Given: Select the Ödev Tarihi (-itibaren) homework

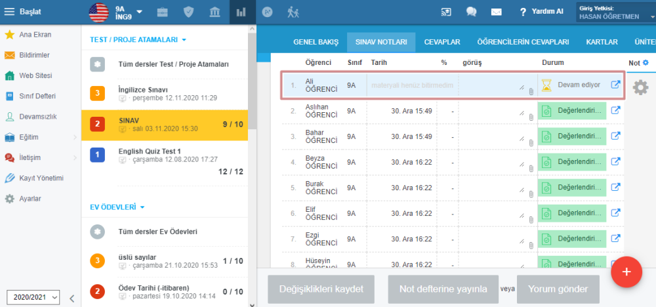Looking at the screenshot, I should [x=165, y=292].
